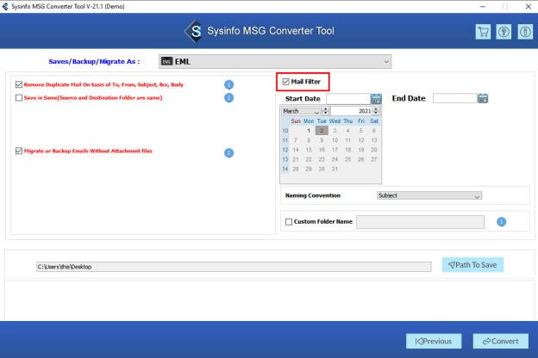The height and width of the screenshot is (358, 538).
Task: Open the Start Date calendar icon
Action: 376,99
